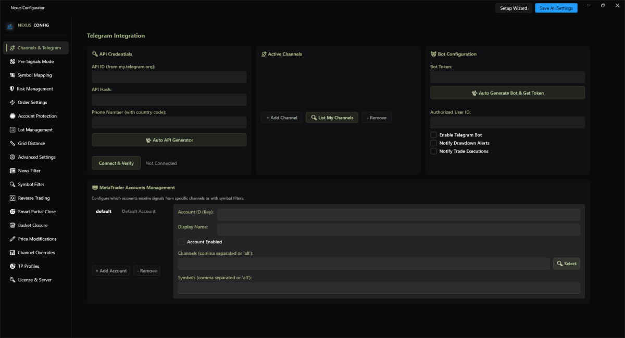Click the Symbol Filter magnifier icon
The image size is (625, 338).
12,184
